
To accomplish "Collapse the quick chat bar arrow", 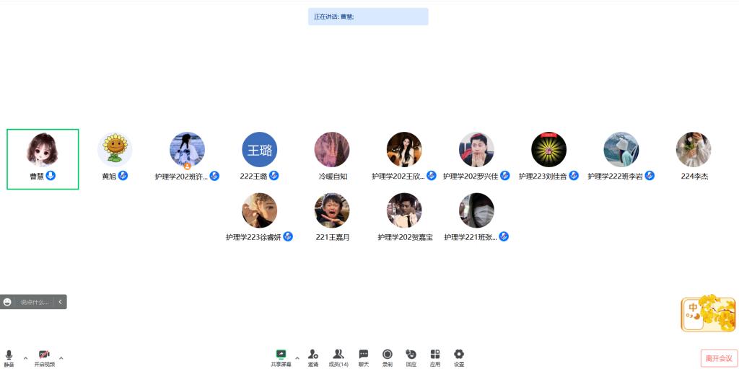I will coord(61,302).
